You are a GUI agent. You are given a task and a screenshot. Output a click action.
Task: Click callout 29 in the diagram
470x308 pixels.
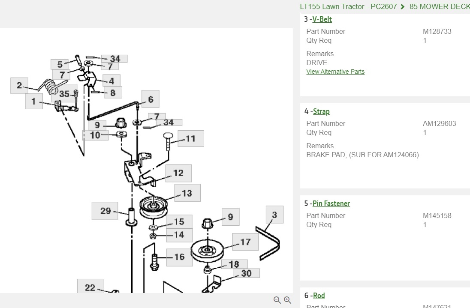pyautogui.click(x=105, y=211)
